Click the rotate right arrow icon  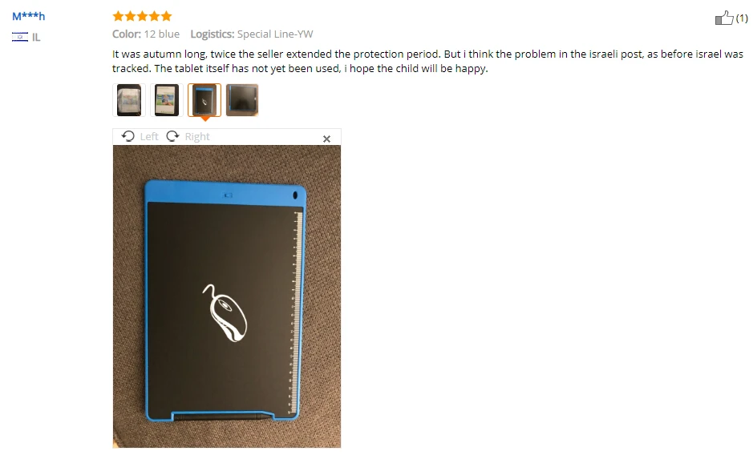pyautogui.click(x=173, y=136)
